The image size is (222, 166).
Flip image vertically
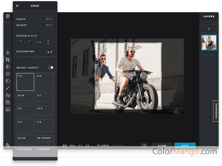(48, 42)
